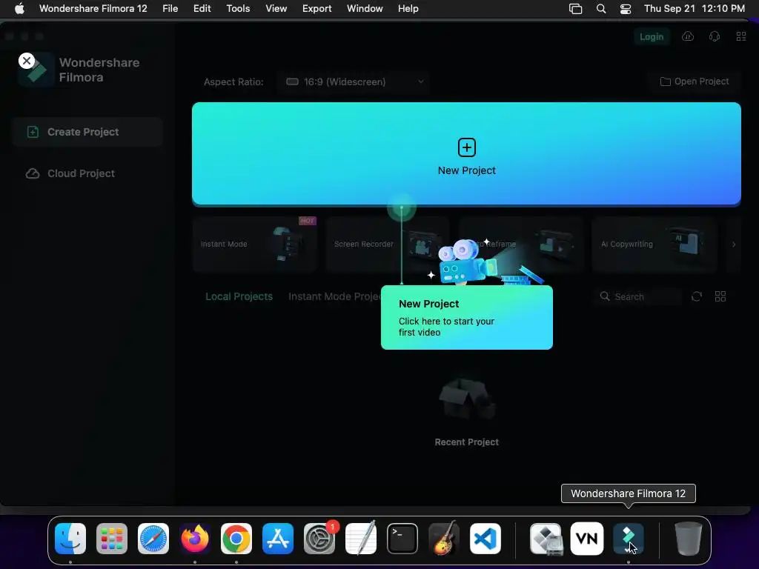The image size is (759, 569).
Task: Switch to the Local Projects tab
Action: (x=239, y=296)
